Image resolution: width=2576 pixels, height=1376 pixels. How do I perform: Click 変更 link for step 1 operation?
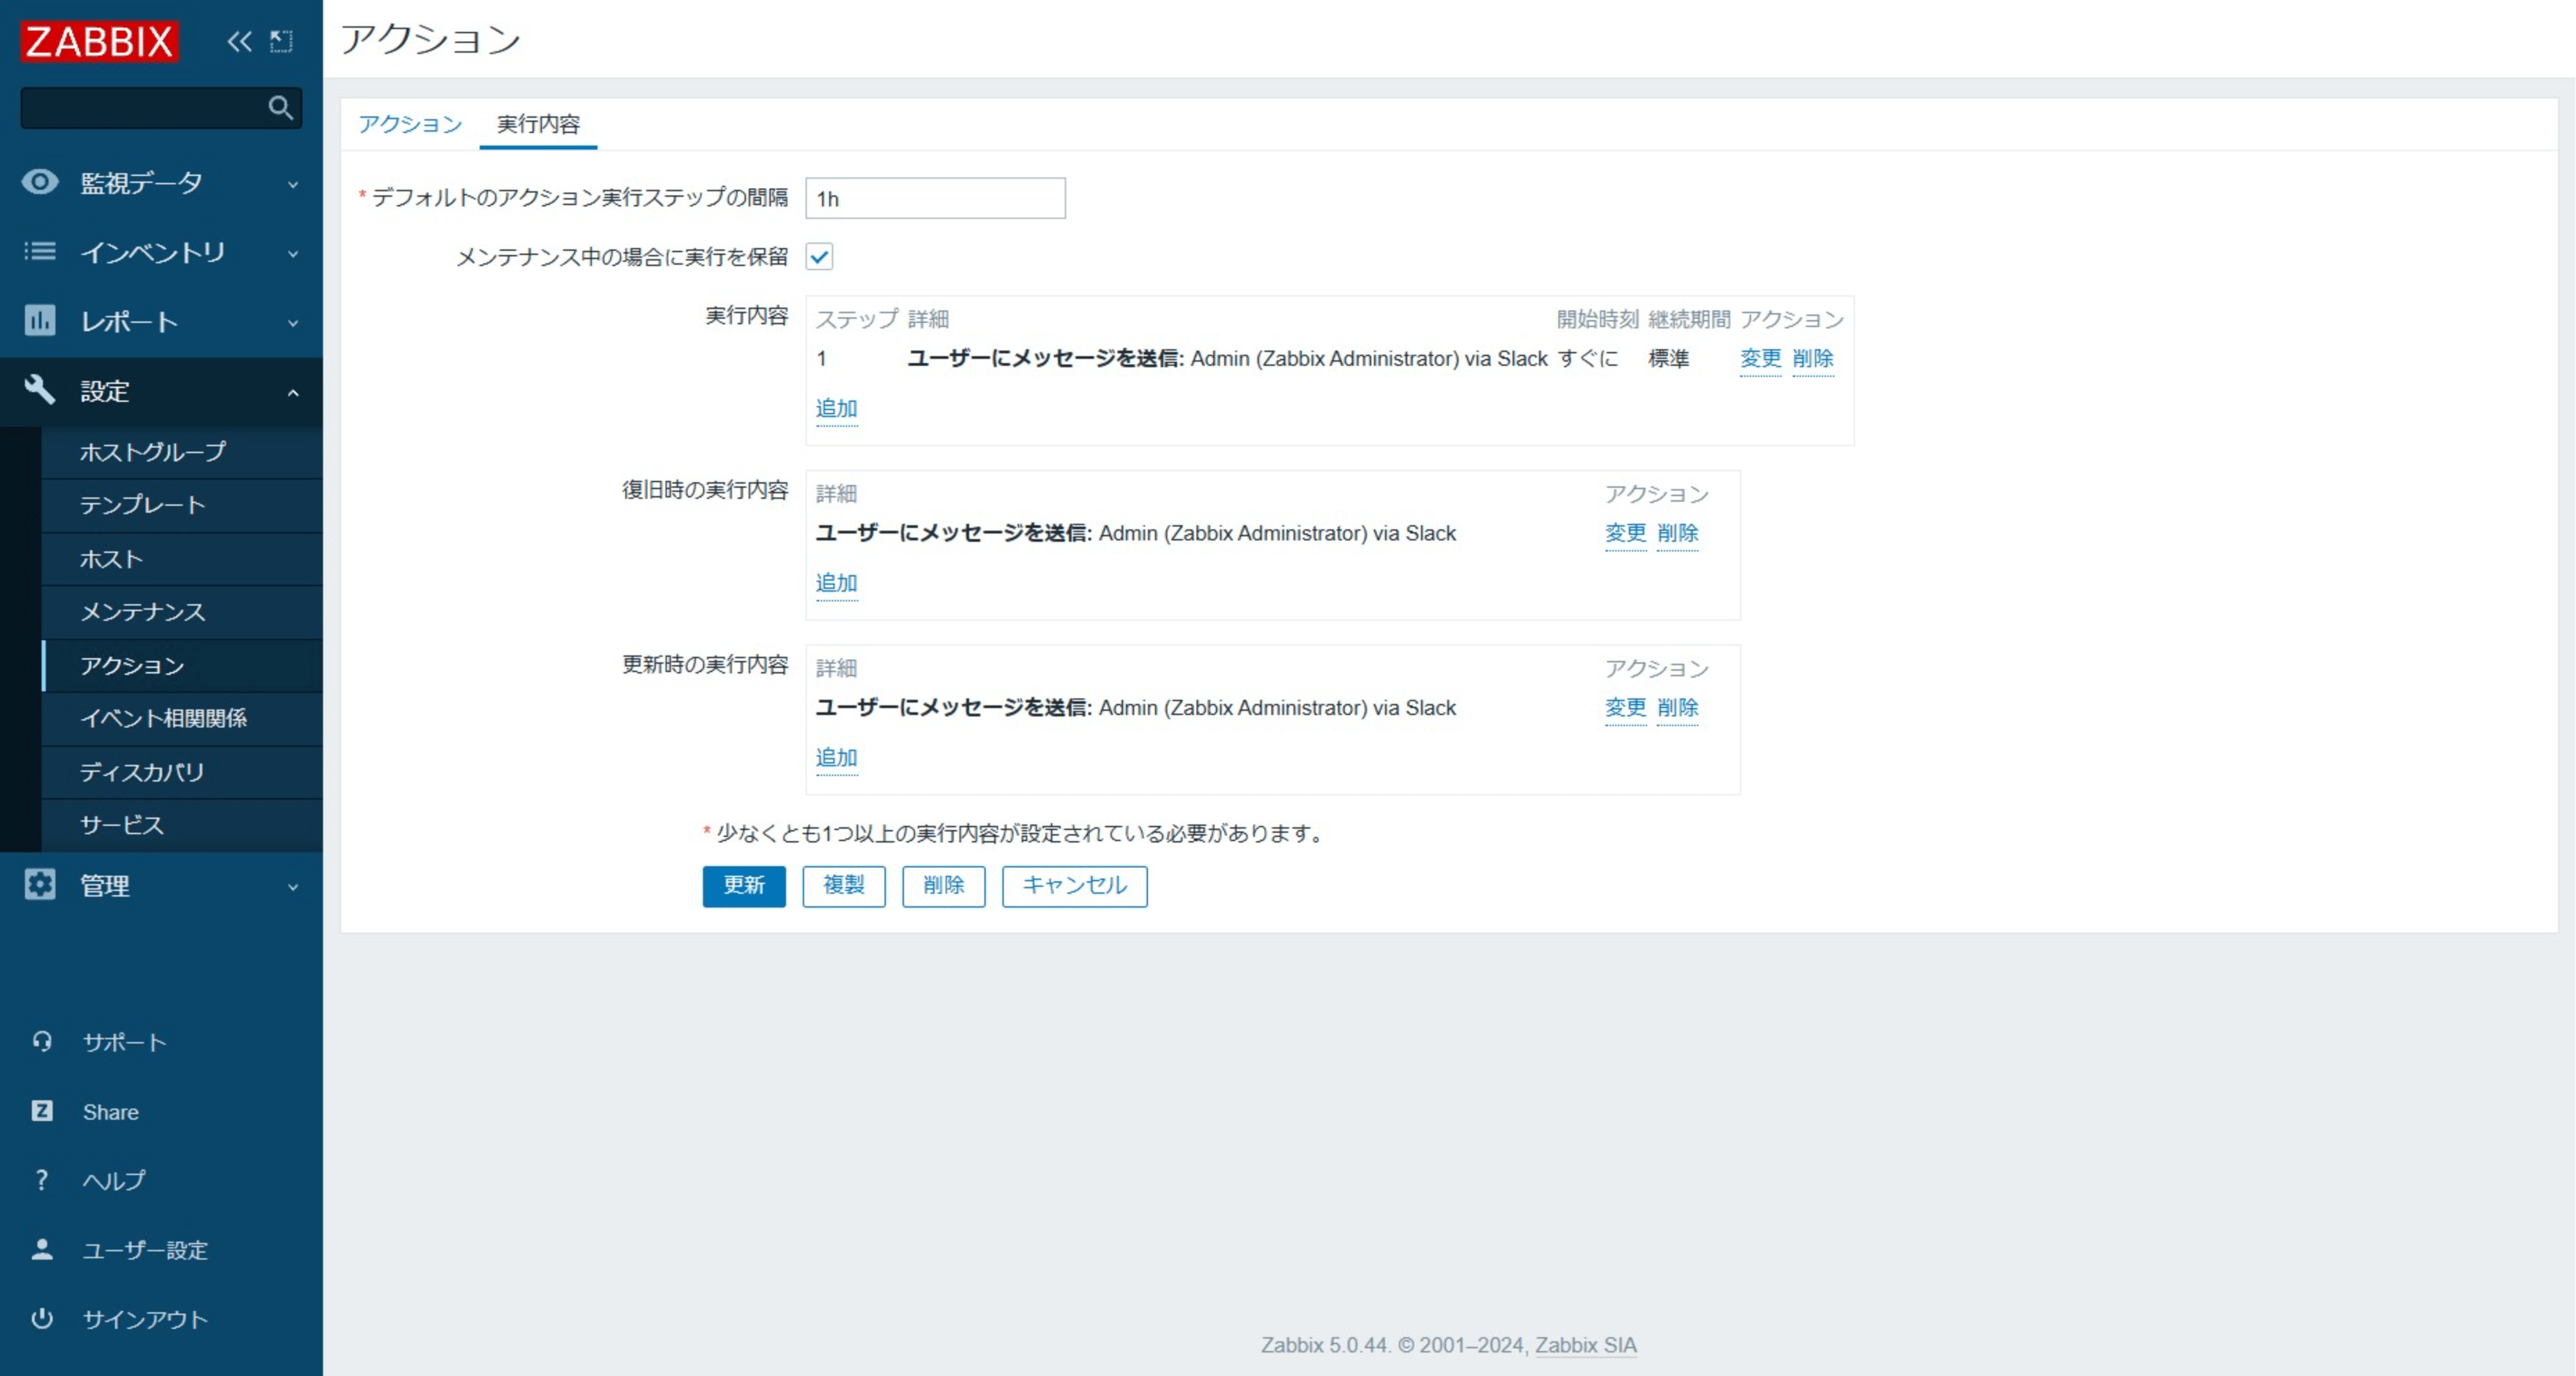coord(1759,358)
